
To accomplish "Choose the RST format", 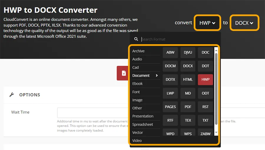I will pos(206,107).
